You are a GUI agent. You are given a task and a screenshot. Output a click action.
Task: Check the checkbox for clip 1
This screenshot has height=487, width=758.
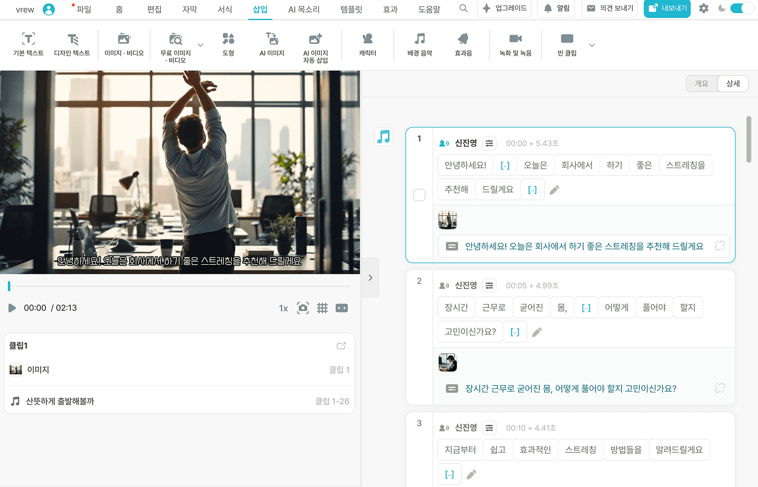pyautogui.click(x=419, y=195)
